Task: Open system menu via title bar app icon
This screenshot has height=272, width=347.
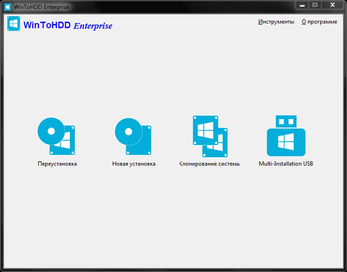Action: [7, 5]
